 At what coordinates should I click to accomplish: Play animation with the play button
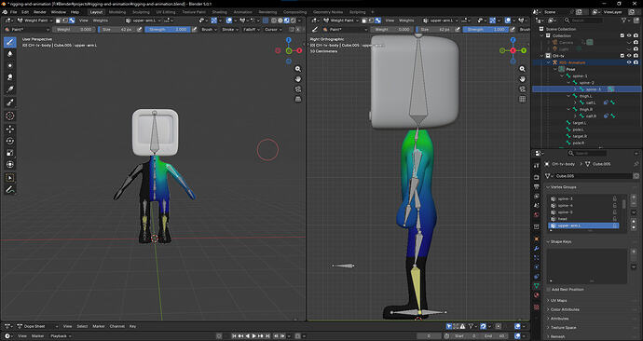point(254,335)
